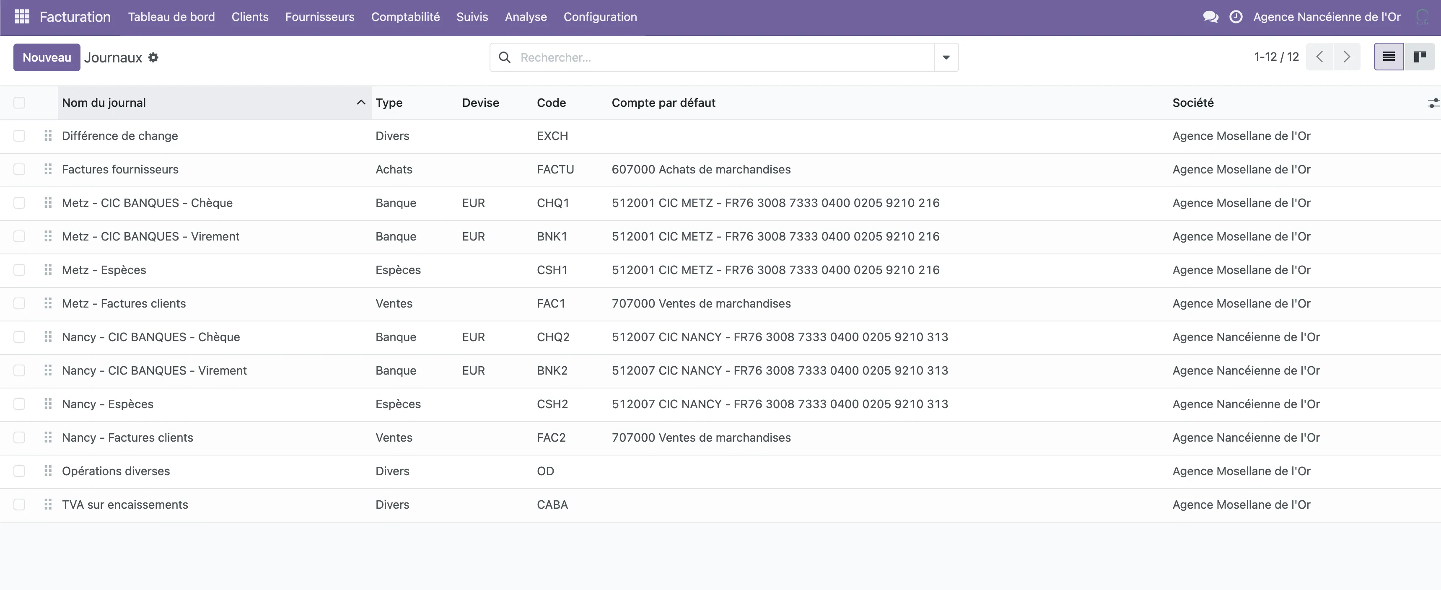1441x590 pixels.
Task: Sort by Type column header
Action: (x=389, y=103)
